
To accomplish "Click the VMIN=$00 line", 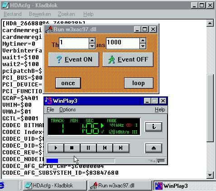I will tap(17, 105).
